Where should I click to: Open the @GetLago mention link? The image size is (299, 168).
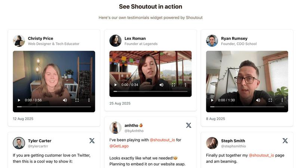click(x=119, y=146)
